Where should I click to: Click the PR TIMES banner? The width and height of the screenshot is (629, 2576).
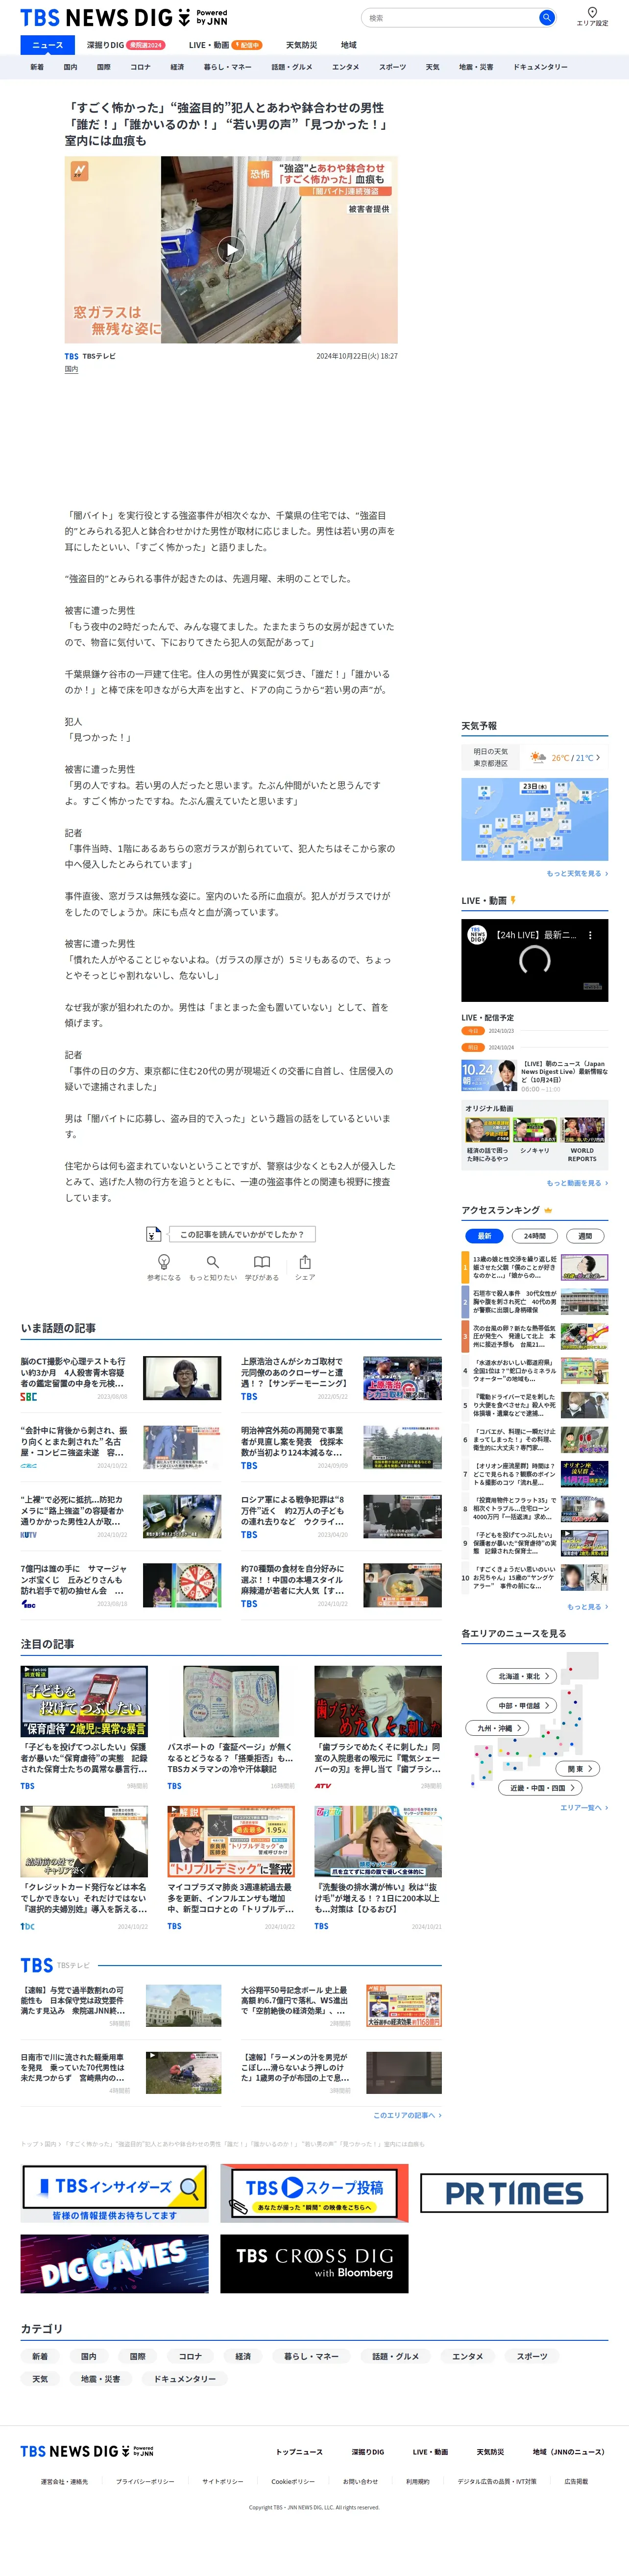point(514,2194)
